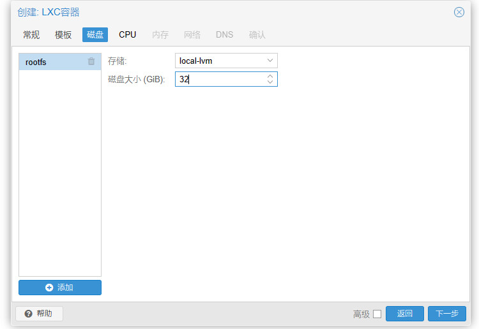The height and width of the screenshot is (329, 479).
Task: Proceed with the 下一步 next button
Action: click(447, 314)
